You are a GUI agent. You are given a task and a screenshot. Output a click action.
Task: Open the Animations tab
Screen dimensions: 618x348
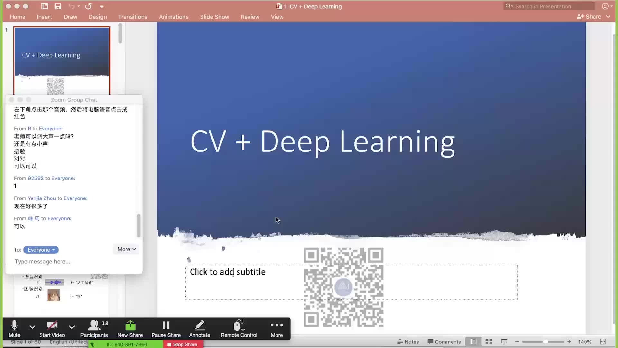pyautogui.click(x=173, y=17)
